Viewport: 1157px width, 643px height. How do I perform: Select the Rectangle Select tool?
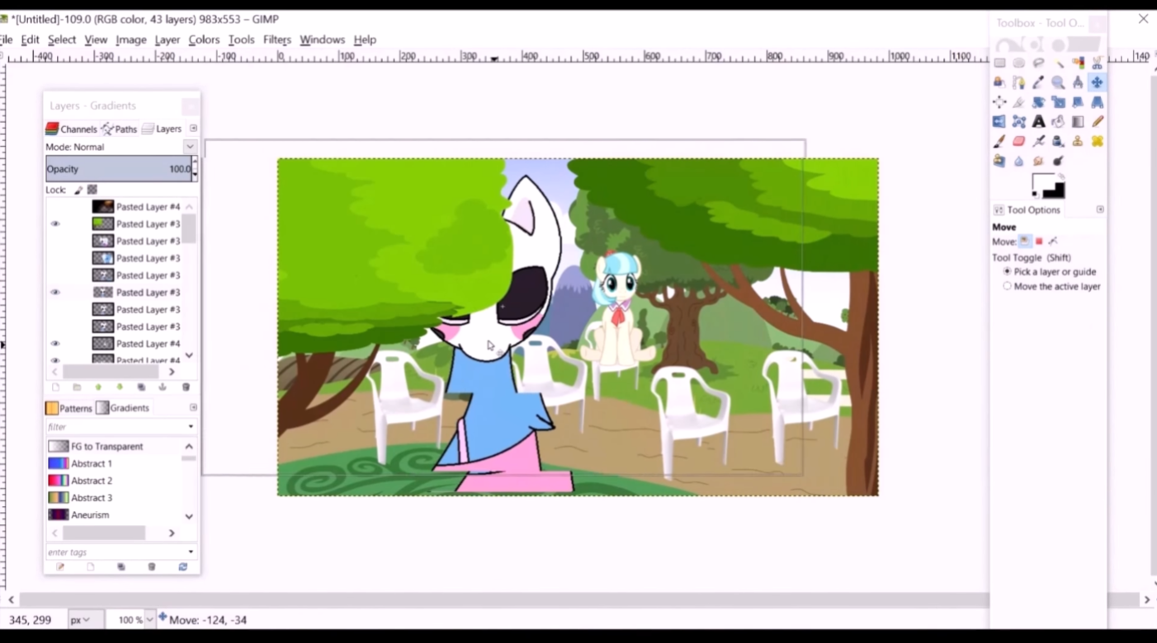(999, 63)
